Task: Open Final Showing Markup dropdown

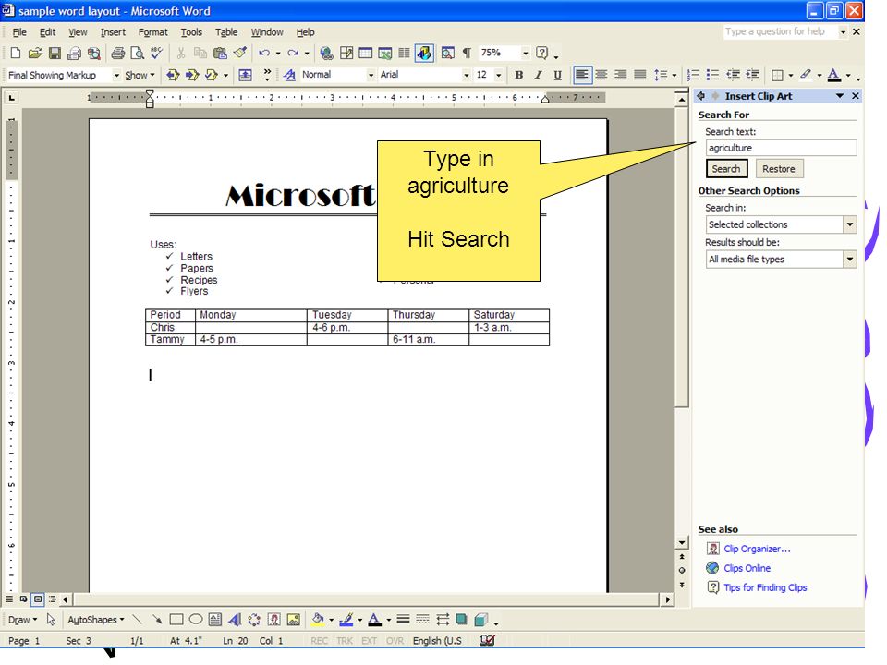Action: pyautogui.click(x=116, y=75)
